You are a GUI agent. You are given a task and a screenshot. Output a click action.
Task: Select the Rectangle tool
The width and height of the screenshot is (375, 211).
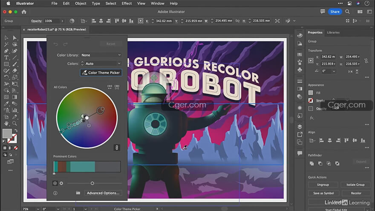point(6,64)
